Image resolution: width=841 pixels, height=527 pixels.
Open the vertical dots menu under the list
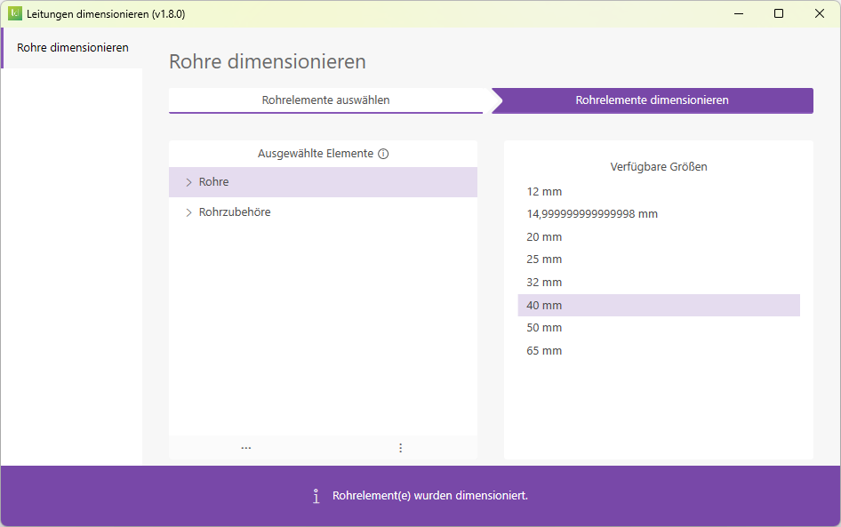(x=400, y=448)
